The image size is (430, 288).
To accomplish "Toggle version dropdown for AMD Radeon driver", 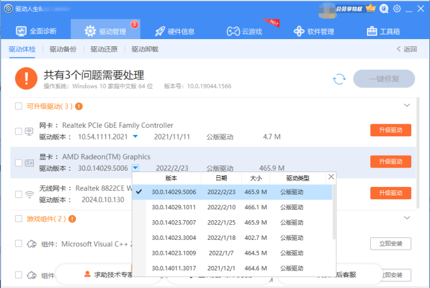I will point(135,167).
